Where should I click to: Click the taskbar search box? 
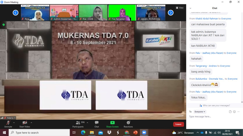[x=39, y=133]
